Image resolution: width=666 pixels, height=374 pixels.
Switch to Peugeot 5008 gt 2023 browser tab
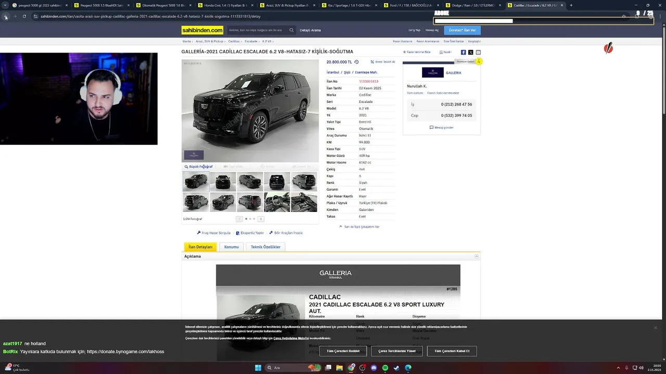pos(39,5)
